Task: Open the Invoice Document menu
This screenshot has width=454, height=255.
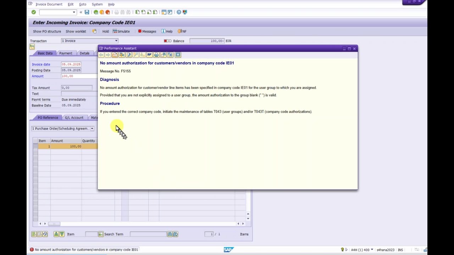Action: coord(49,4)
